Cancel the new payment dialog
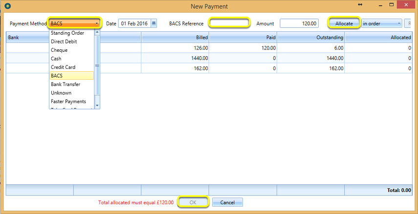 click(x=227, y=202)
